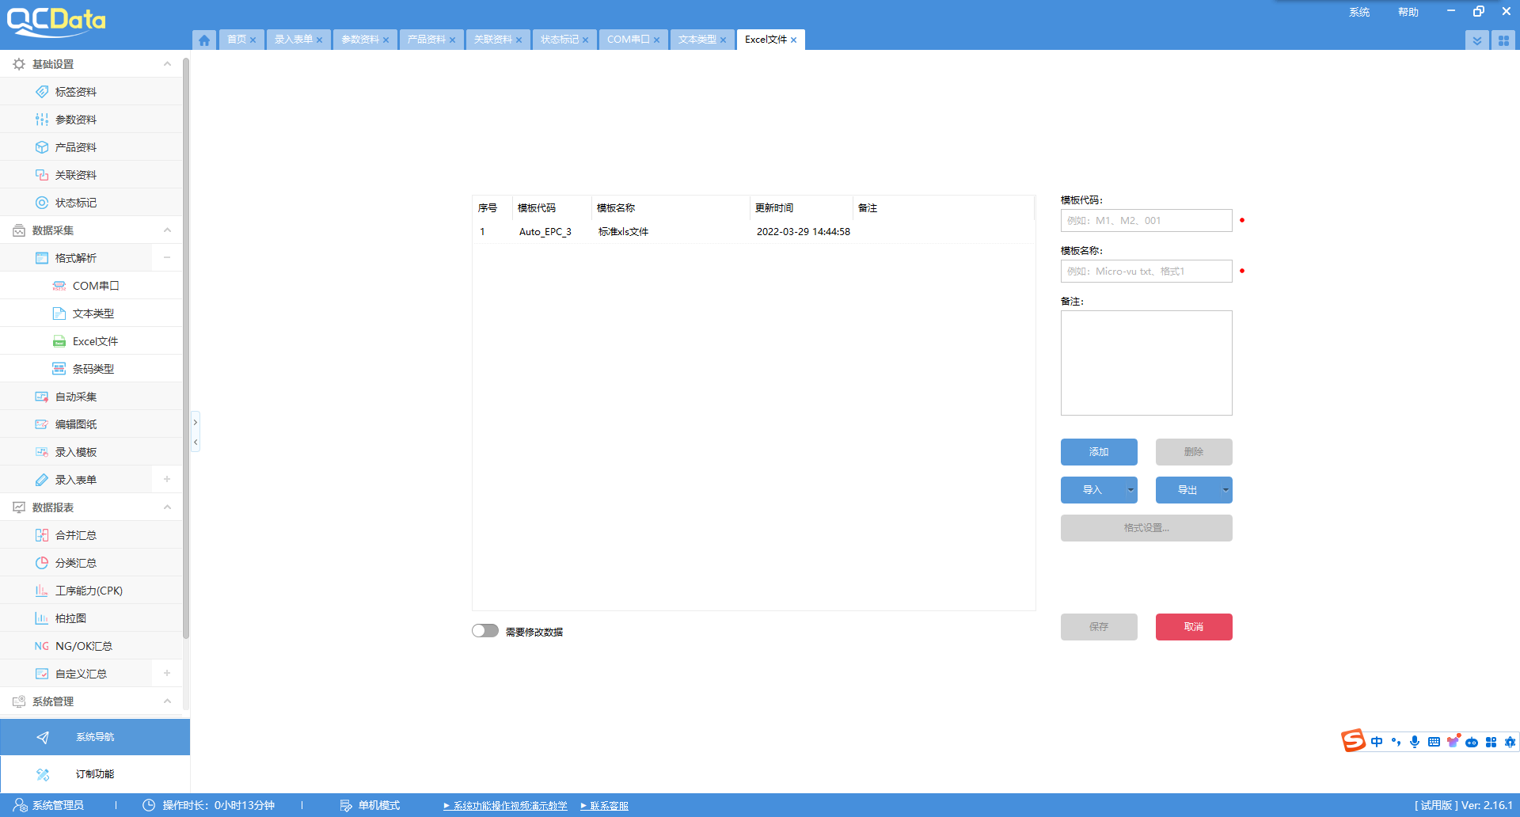This screenshot has width=1520, height=817.
Task: Open 分类汇总 pie chart report
Action: click(76, 563)
